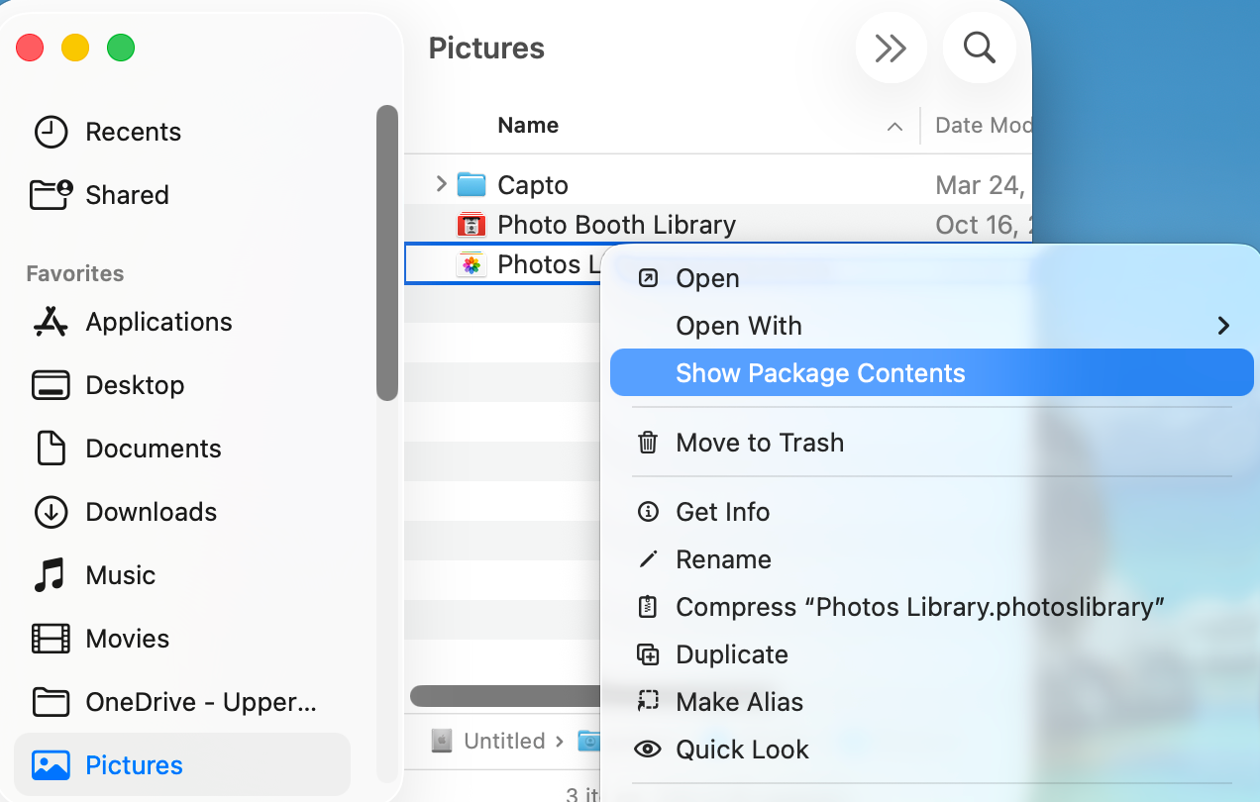Click the Downloads arrow icon in sidebar
Viewport: 1260px width, 802px height.
point(51,512)
